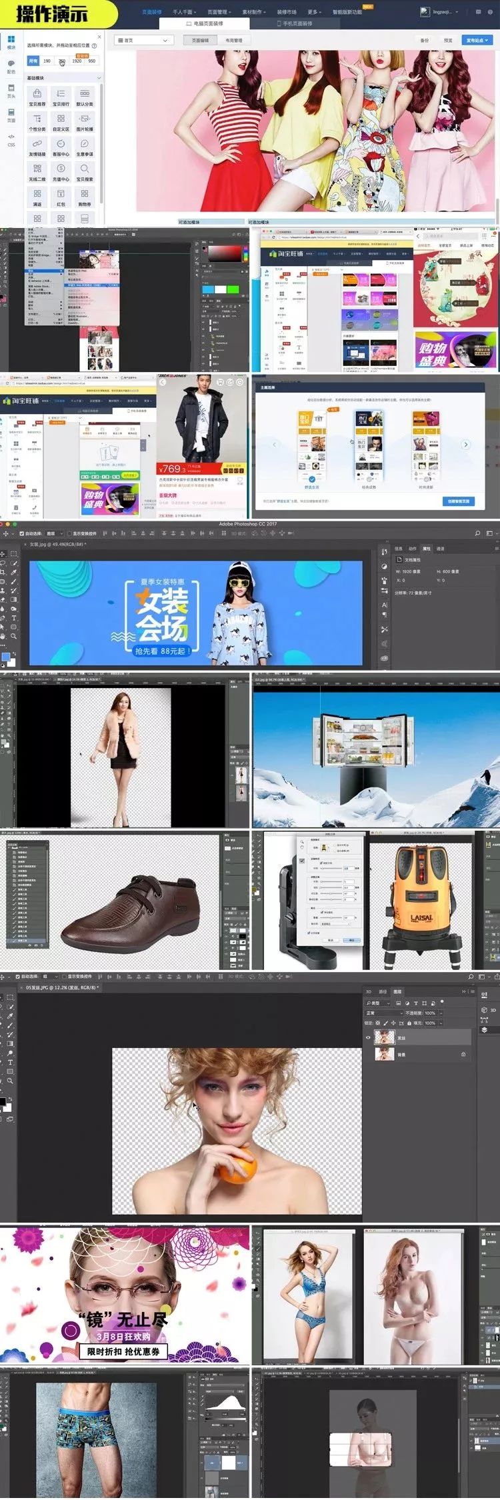Click the blue foreground color swatch

click(6, 657)
